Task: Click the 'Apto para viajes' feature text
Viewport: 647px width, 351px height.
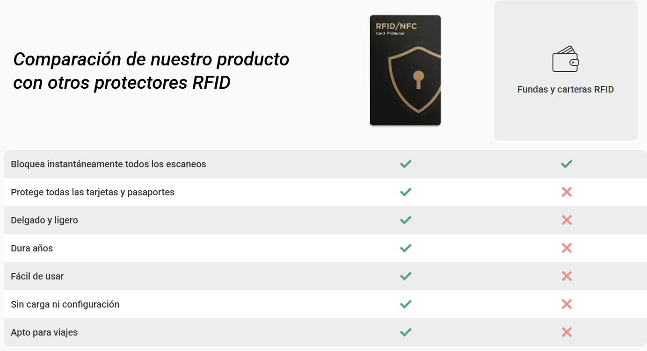Action: (x=44, y=332)
